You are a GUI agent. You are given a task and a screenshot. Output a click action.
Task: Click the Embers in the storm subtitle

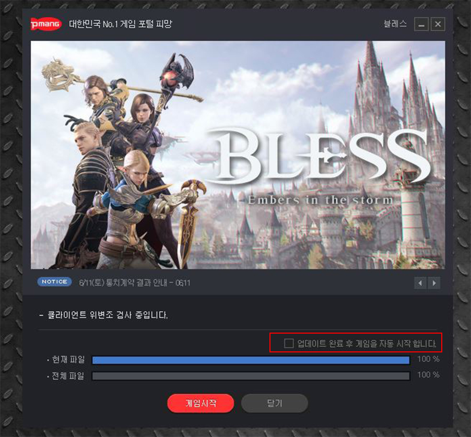coord(321,200)
